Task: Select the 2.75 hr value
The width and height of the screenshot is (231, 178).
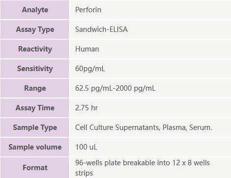Action: pyautogui.click(x=86, y=108)
